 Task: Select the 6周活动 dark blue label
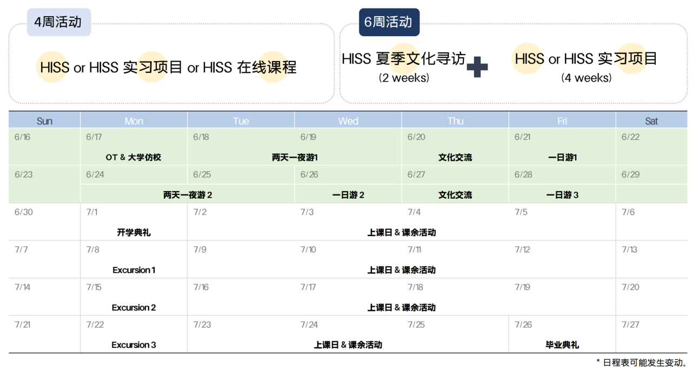[x=389, y=22]
